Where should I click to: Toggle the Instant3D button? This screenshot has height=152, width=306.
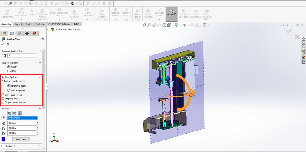pos(172,14)
